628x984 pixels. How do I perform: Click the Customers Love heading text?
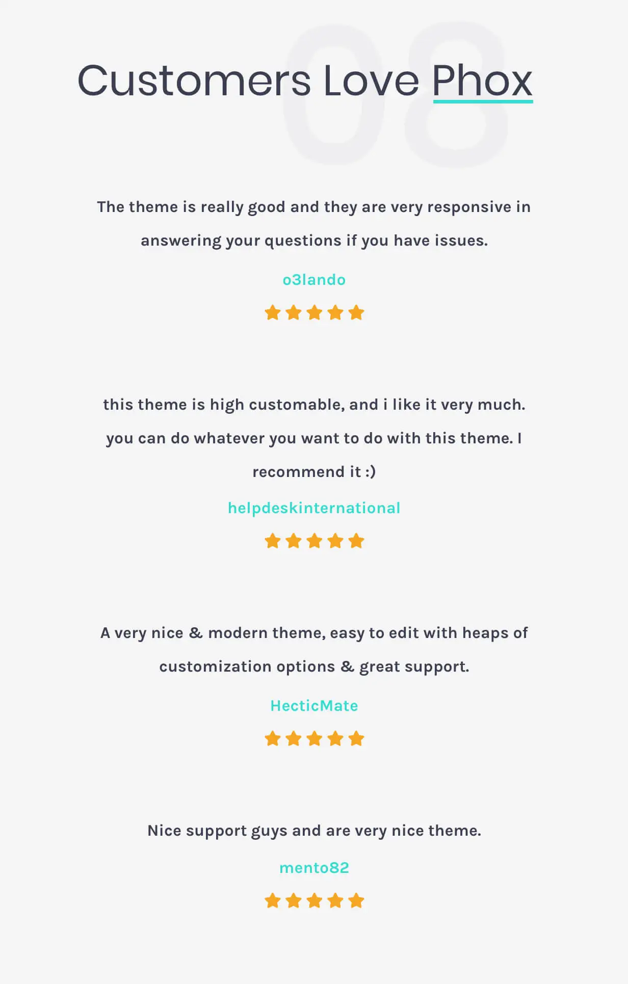point(248,81)
